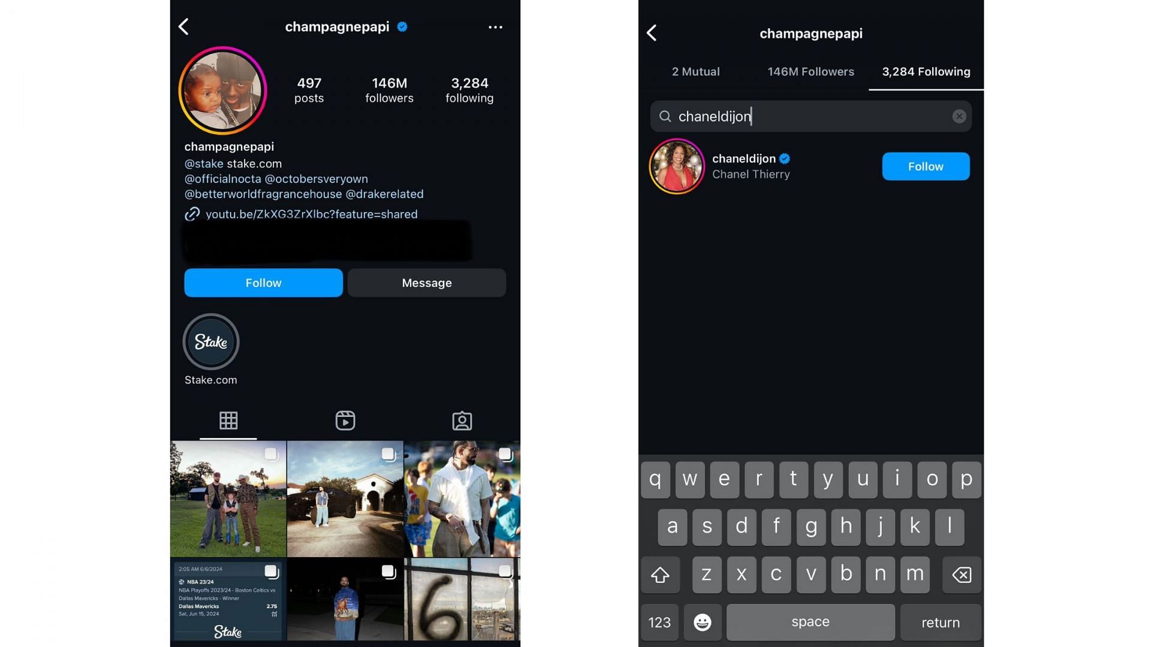This screenshot has height=647, width=1151.
Task: Tap the Reels icon in profile tabs
Action: coord(345,419)
